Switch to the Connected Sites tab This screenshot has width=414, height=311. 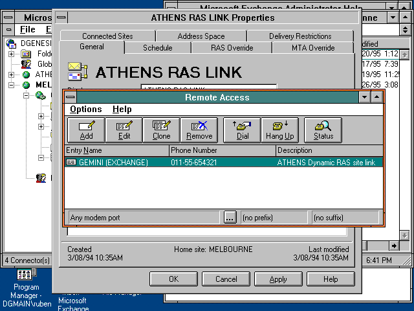pyautogui.click(x=107, y=36)
